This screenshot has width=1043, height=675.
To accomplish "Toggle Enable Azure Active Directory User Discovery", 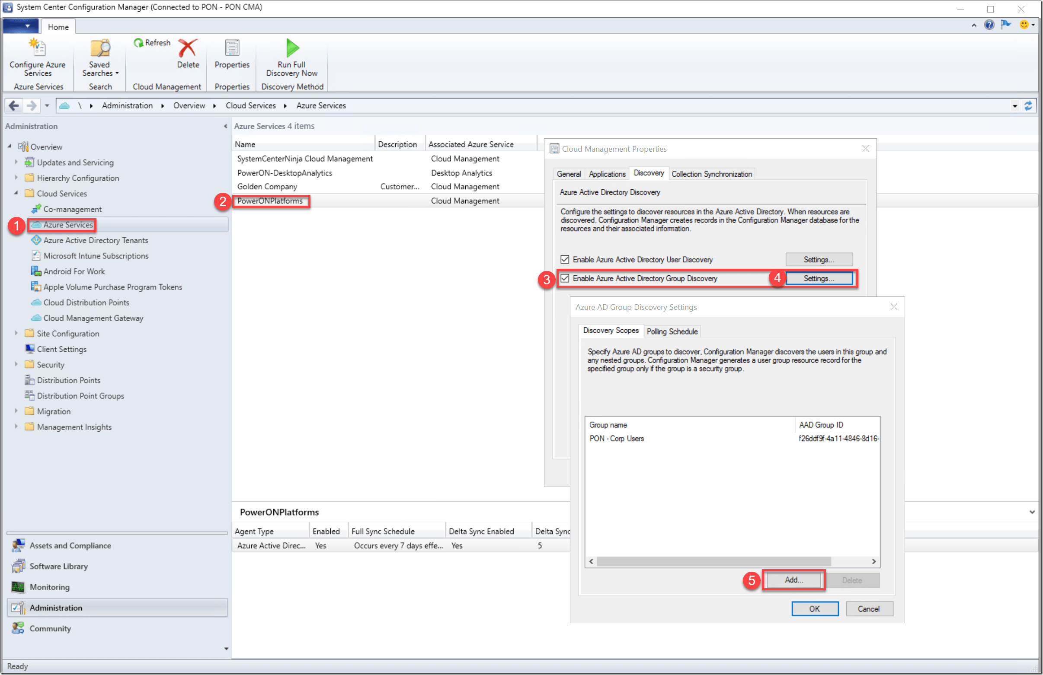I will click(565, 260).
